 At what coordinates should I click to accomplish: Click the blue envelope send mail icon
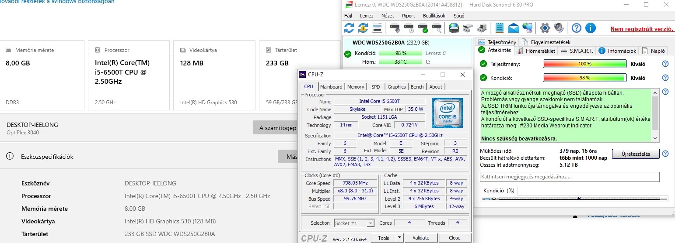(x=513, y=28)
